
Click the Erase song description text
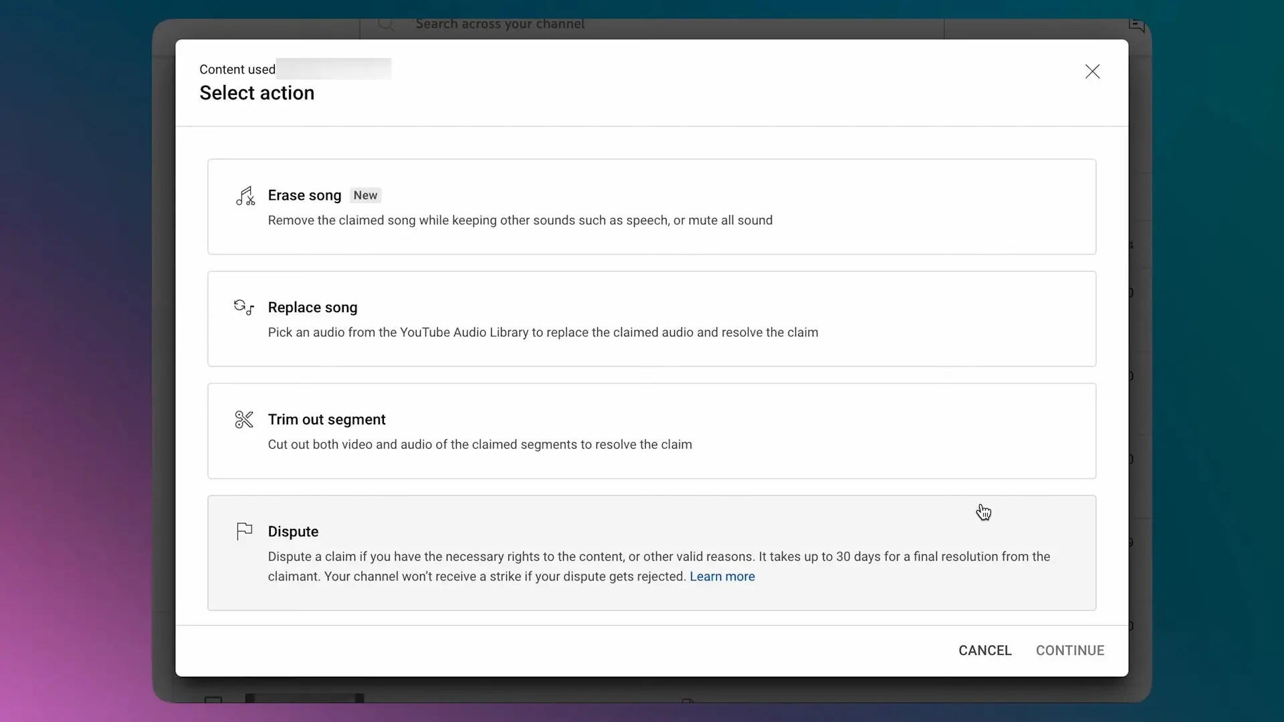(x=520, y=221)
